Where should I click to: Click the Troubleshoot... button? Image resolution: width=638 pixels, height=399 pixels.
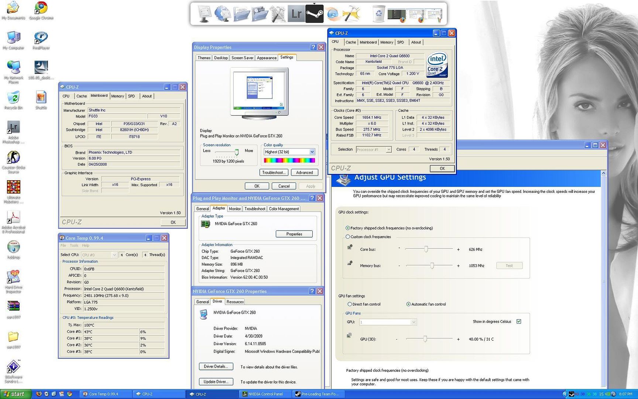274,173
